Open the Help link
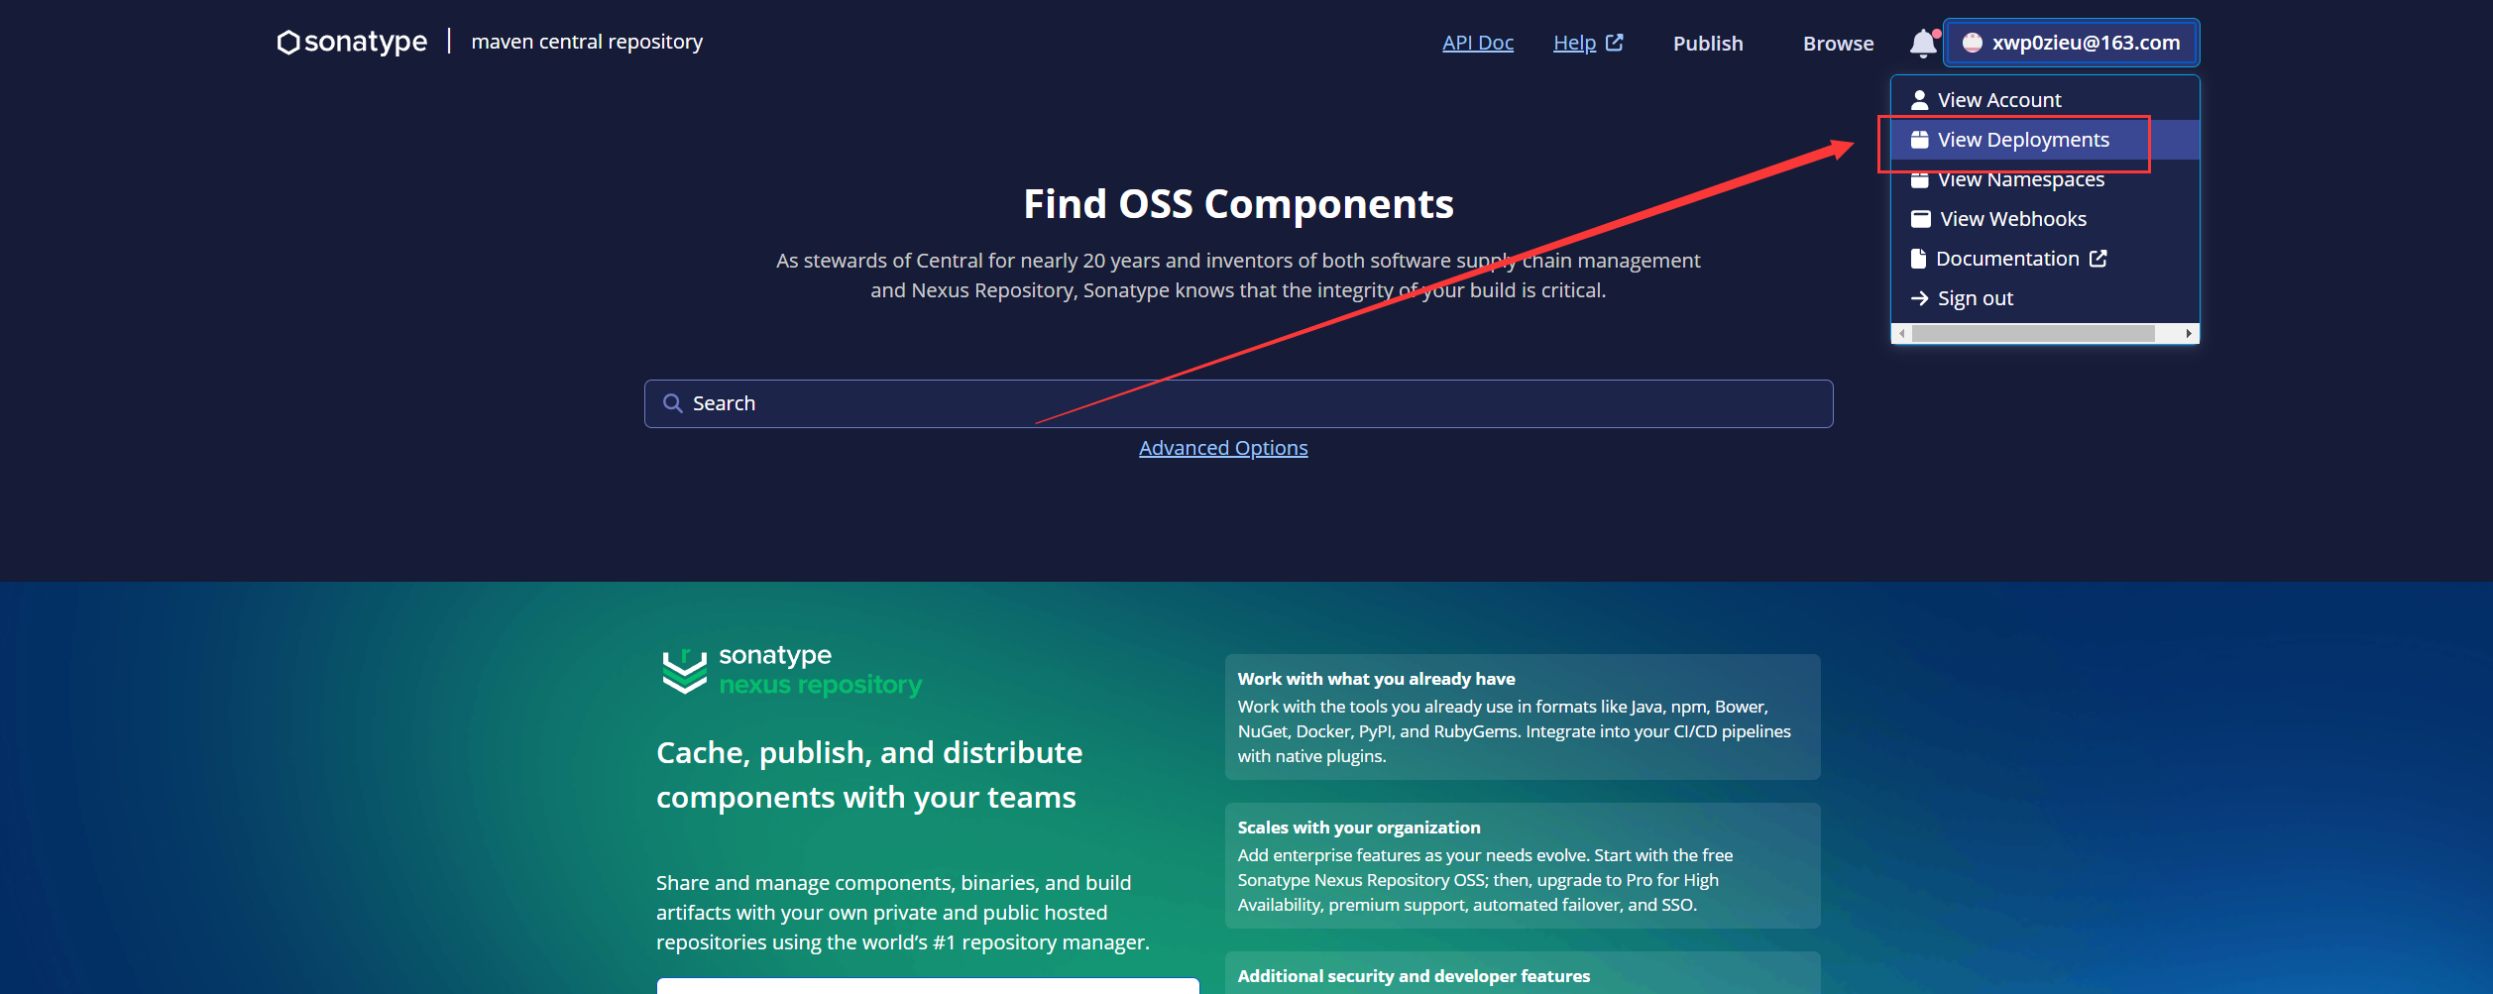This screenshot has width=2493, height=994. tap(1574, 43)
